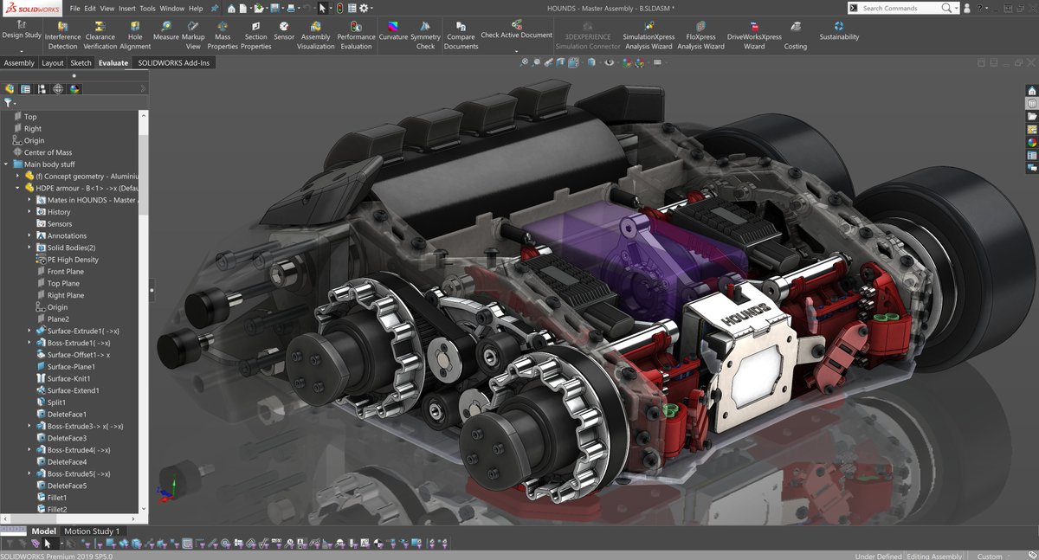
Task: Switch to the Assembly tab
Action: pyautogui.click(x=19, y=63)
